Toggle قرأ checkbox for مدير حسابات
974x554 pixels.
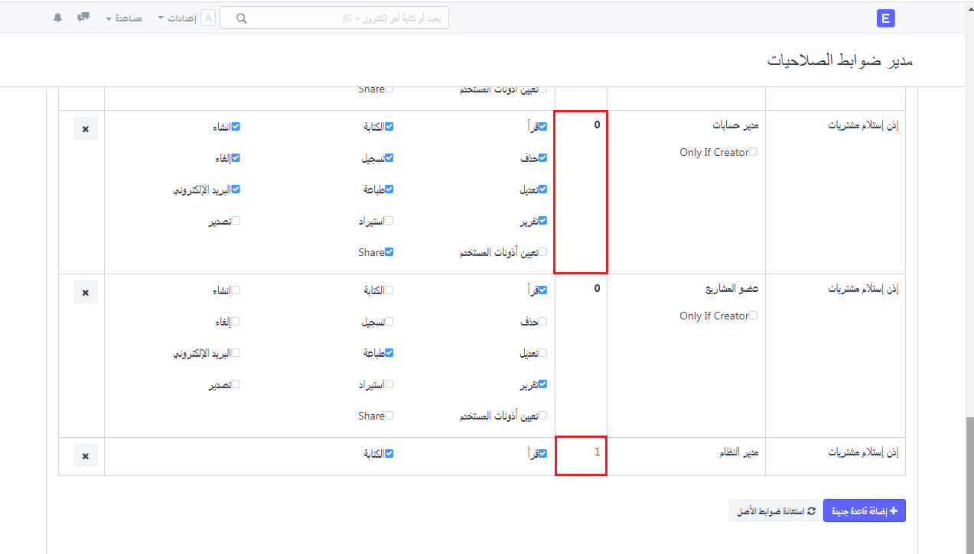(542, 127)
